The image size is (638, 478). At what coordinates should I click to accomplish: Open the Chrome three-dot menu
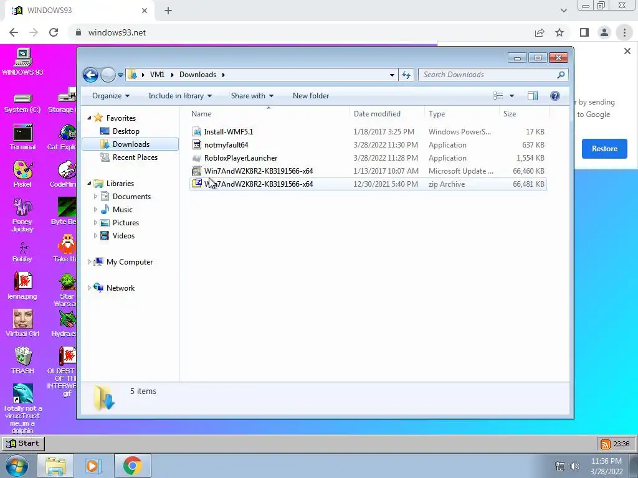624,32
